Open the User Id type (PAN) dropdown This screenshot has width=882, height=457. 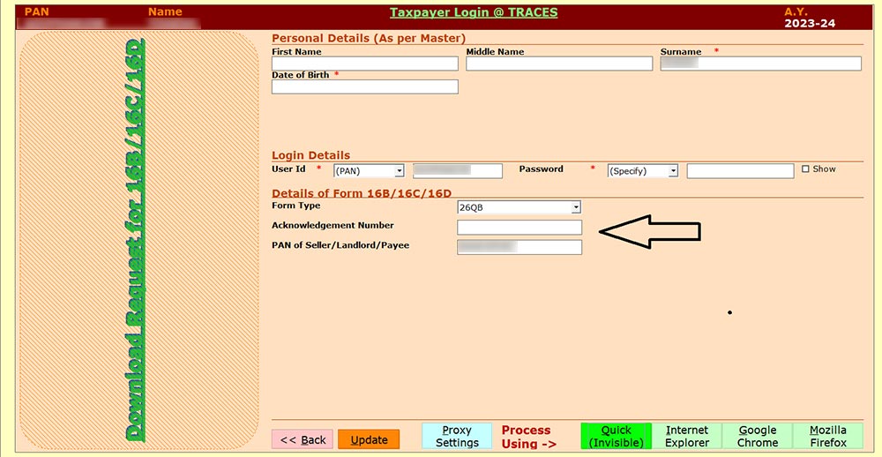click(x=369, y=171)
